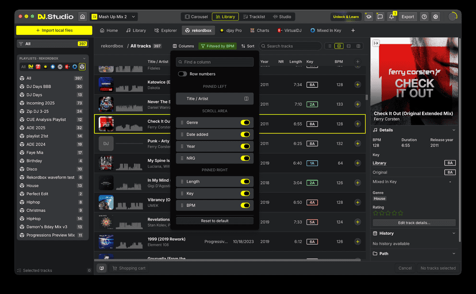Open the djay Pro source tab
476x294 pixels.
coord(231,31)
